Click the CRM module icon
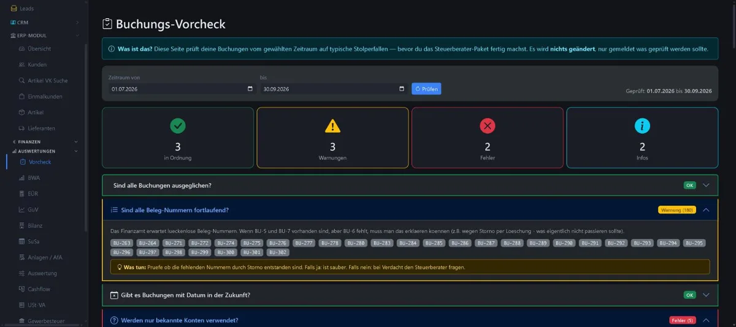This screenshot has width=736, height=327. [x=13, y=23]
